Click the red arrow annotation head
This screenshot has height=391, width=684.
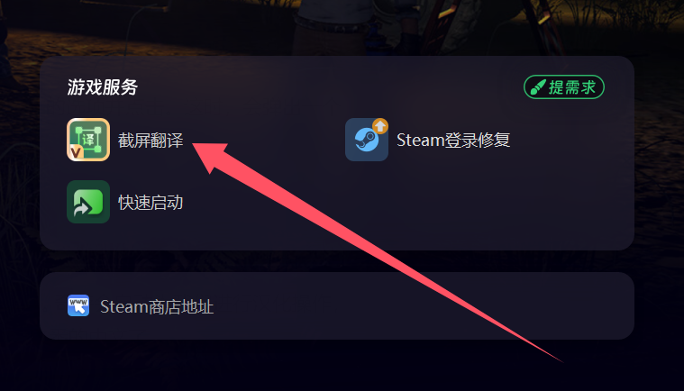[x=210, y=156]
